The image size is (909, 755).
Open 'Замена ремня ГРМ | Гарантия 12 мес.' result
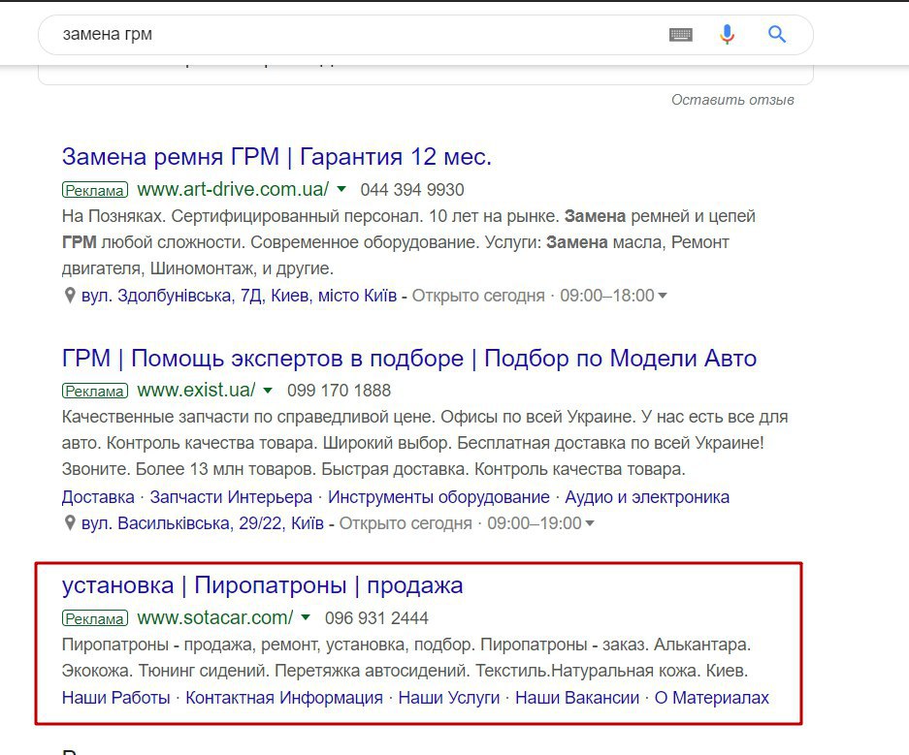276,157
